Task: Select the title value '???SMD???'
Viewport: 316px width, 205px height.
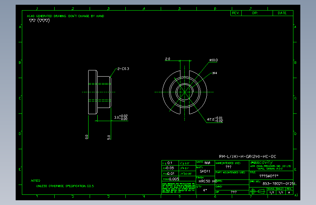Action: point(269,176)
